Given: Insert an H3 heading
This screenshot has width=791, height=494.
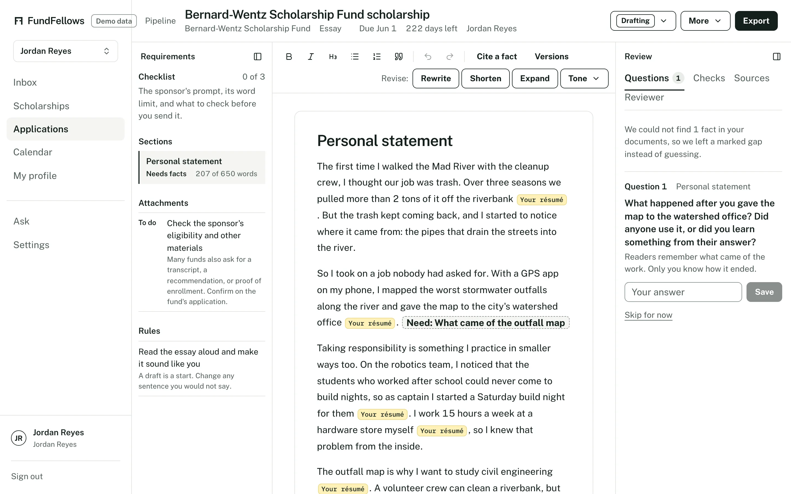Looking at the screenshot, I should [x=333, y=57].
